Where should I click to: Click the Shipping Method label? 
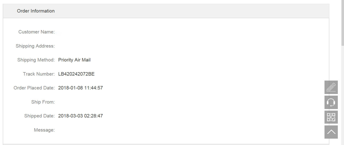click(36, 60)
